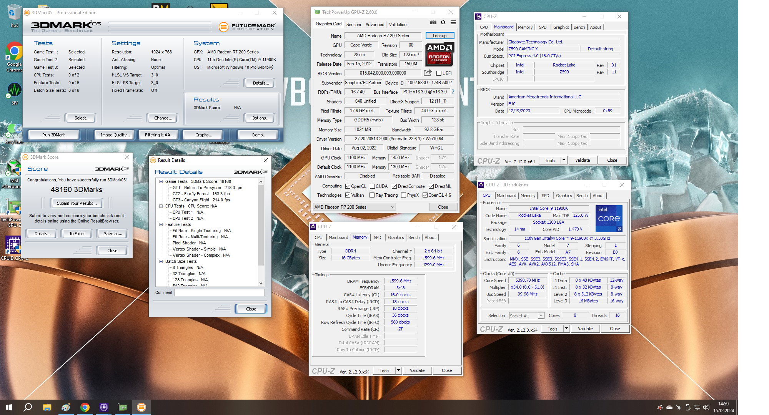Collapse the Game Tests tree node
This screenshot has width=769, height=415.
(161, 181)
